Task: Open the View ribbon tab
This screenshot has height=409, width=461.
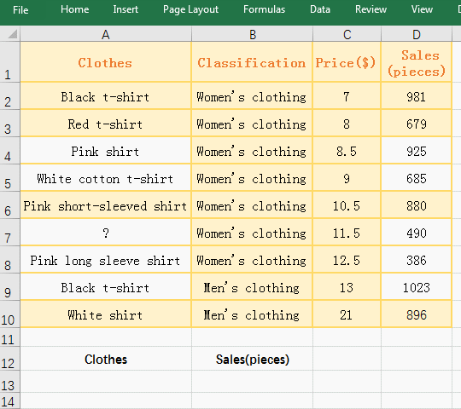Action: [422, 9]
